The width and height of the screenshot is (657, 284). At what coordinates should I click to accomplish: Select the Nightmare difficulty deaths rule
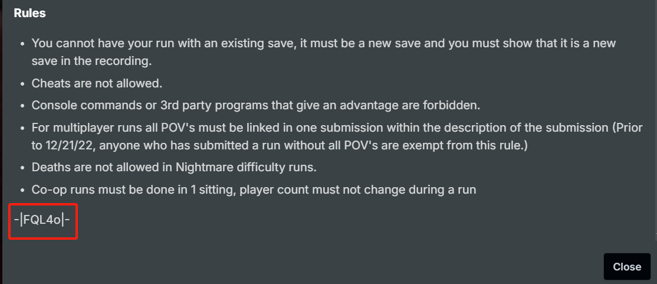pos(174,167)
